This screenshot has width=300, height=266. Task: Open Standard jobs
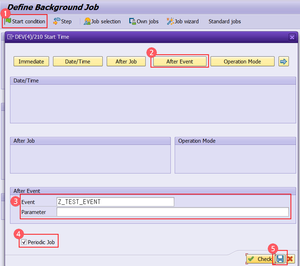[x=225, y=21]
